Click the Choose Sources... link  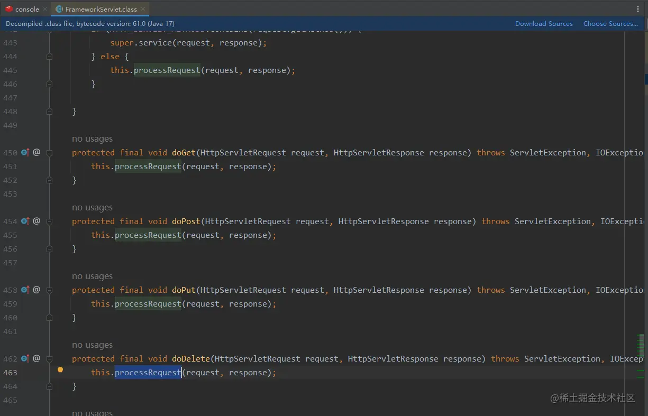(x=610, y=24)
